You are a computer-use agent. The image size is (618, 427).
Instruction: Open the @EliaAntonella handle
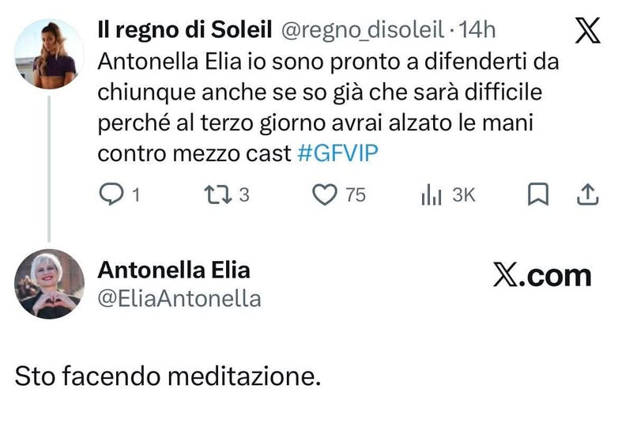[179, 297]
